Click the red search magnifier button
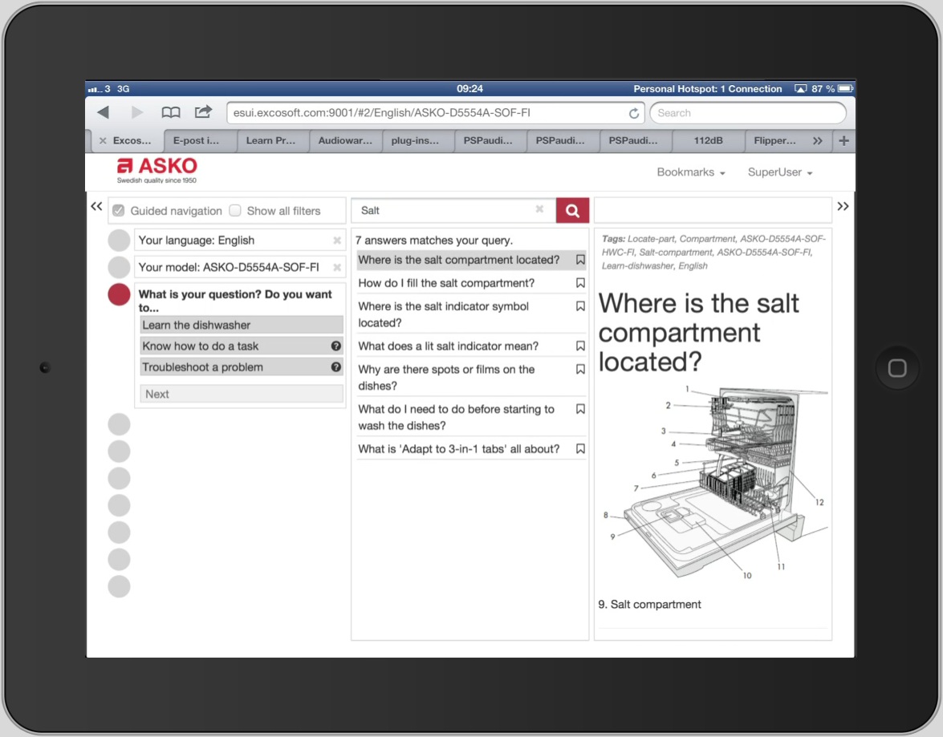The width and height of the screenshot is (943, 737). click(x=572, y=210)
